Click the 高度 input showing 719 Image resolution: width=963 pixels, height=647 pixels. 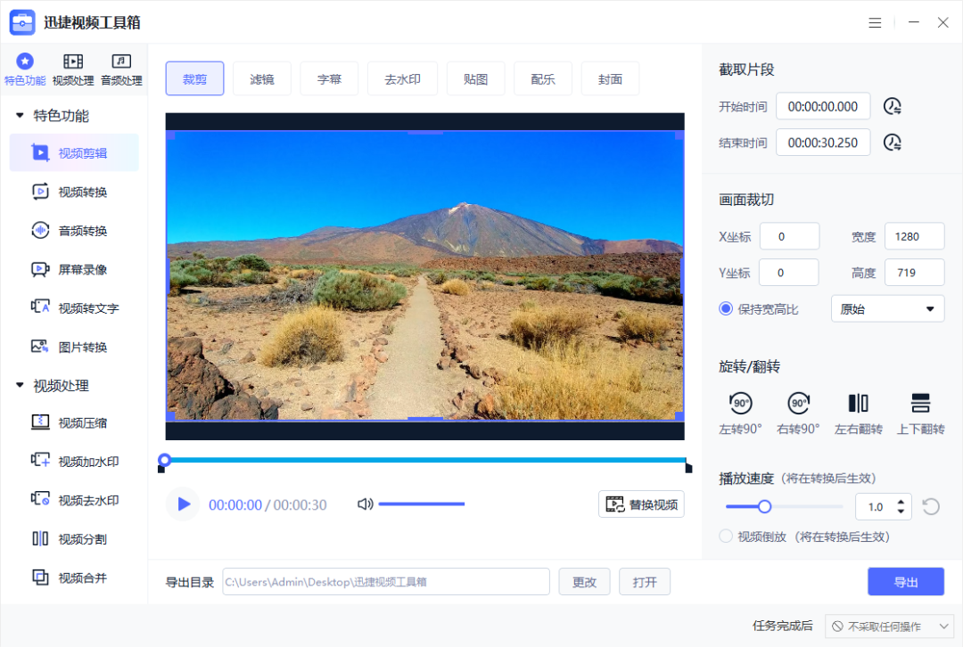point(915,273)
